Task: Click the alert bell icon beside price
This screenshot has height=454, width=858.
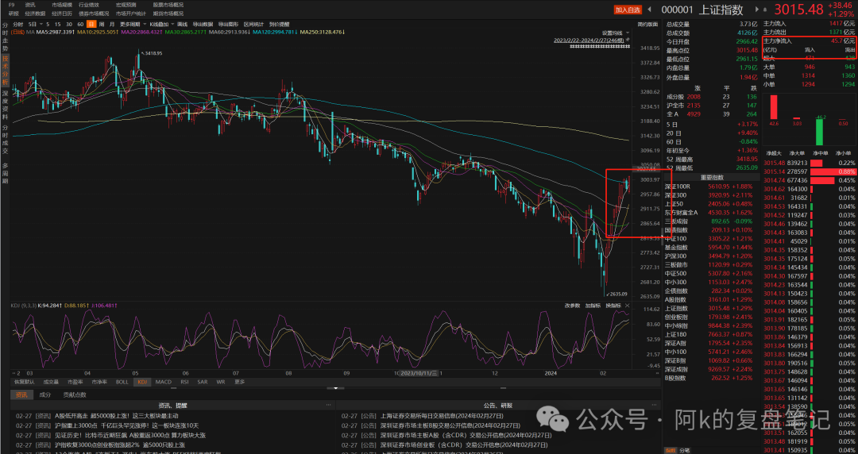Action: coord(767,10)
